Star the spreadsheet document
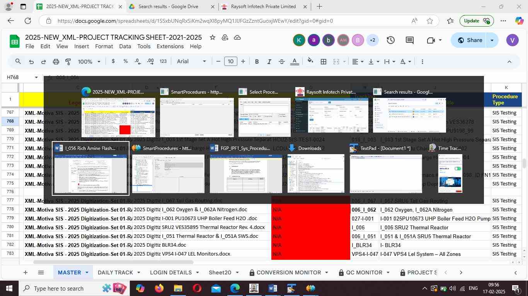Image resolution: width=528 pixels, height=296 pixels. [x=212, y=37]
